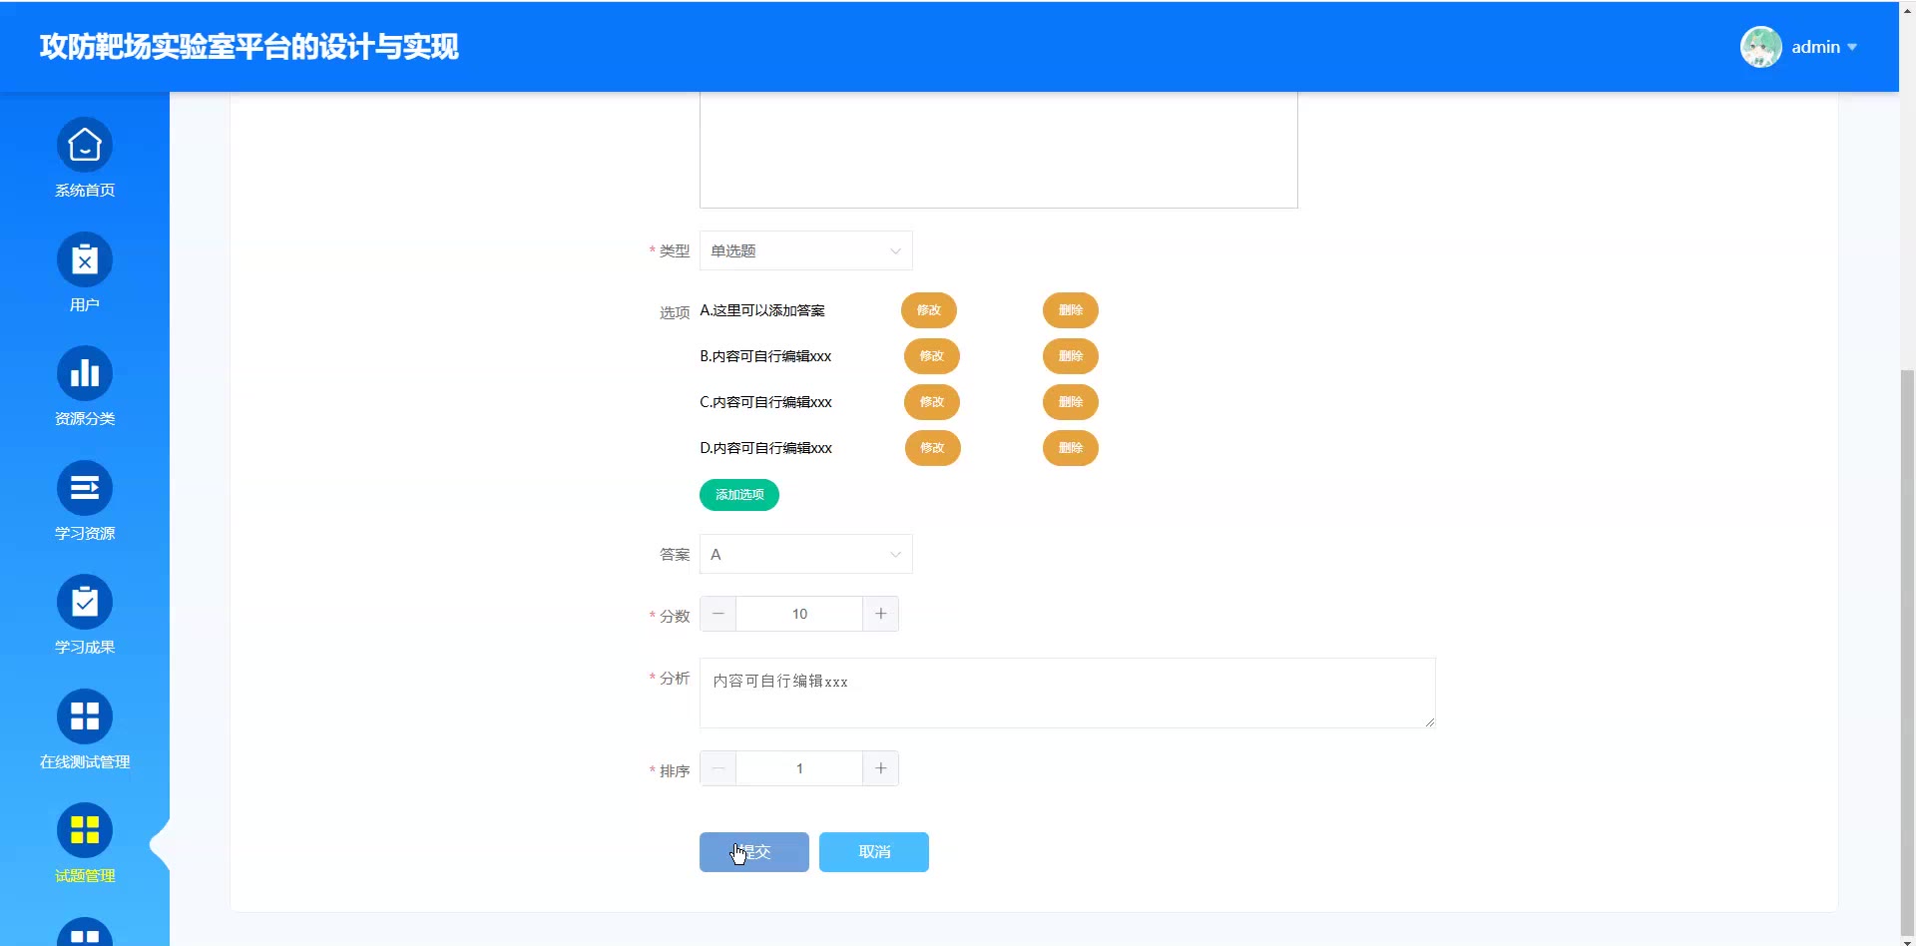Decrease the 分数 value
Viewport: 1916px width, 946px height.
point(718,614)
